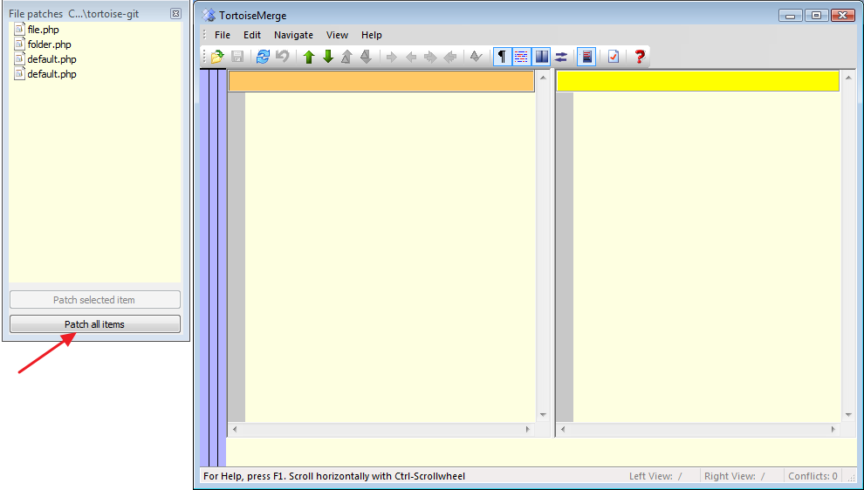Click the Undo arrow icon

(283, 57)
